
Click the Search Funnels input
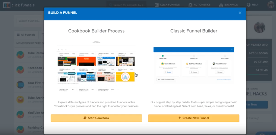(30, 21)
